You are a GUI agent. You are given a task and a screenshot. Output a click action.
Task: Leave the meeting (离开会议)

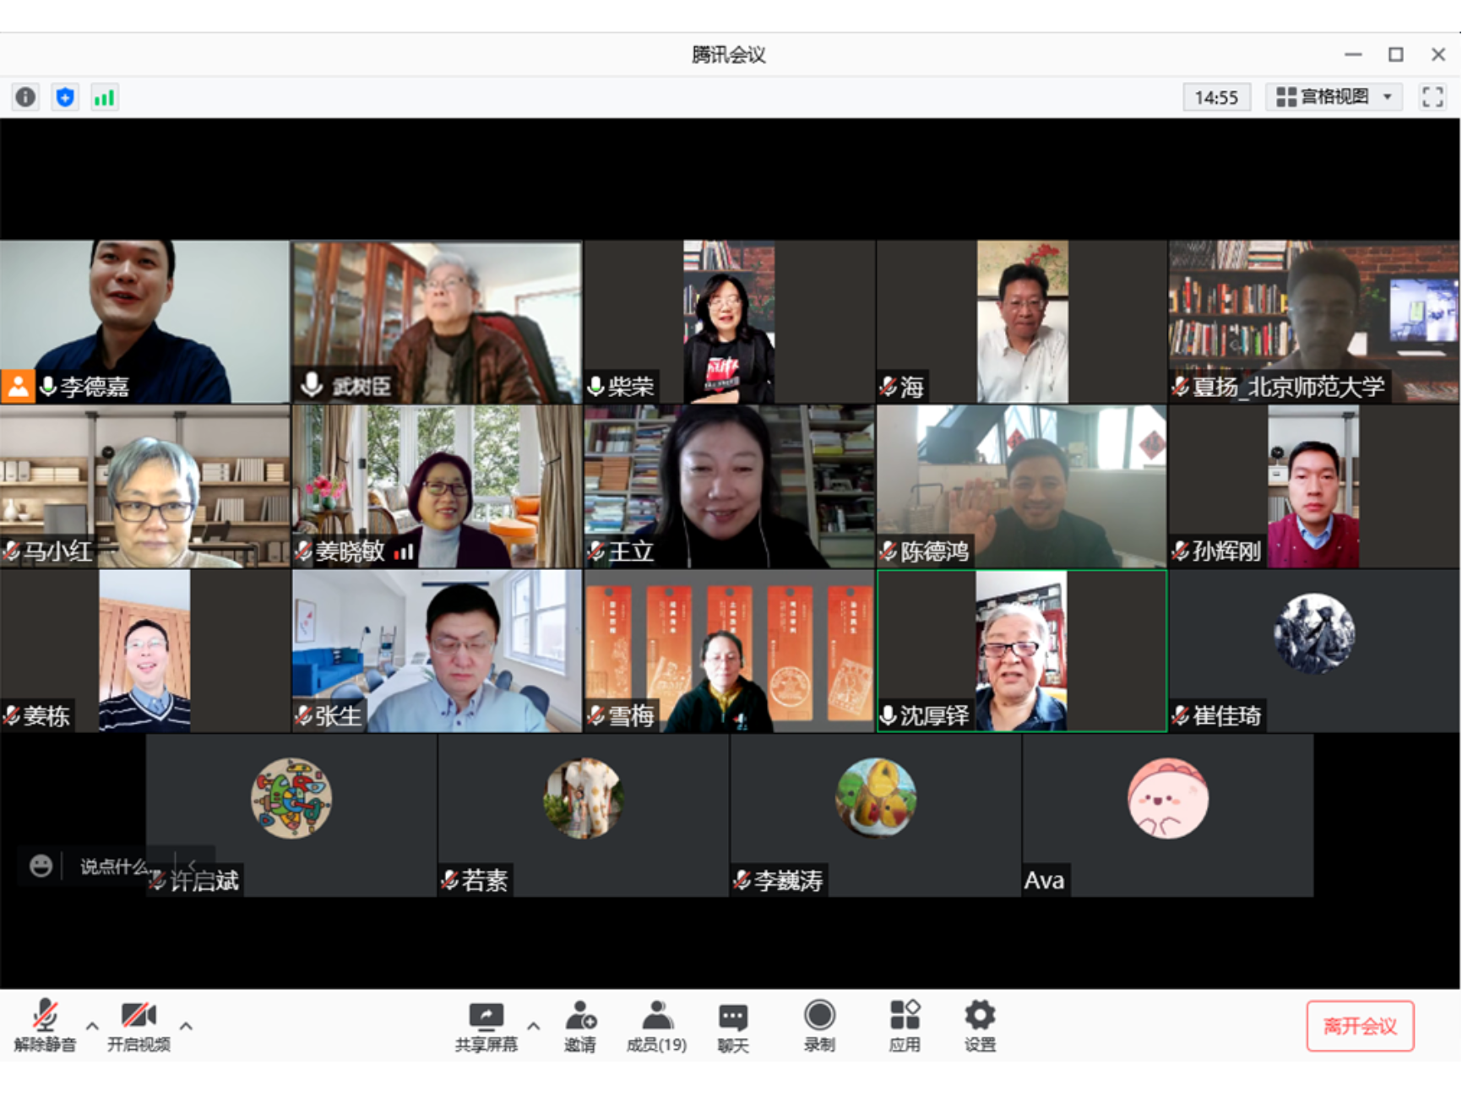pyautogui.click(x=1360, y=1026)
